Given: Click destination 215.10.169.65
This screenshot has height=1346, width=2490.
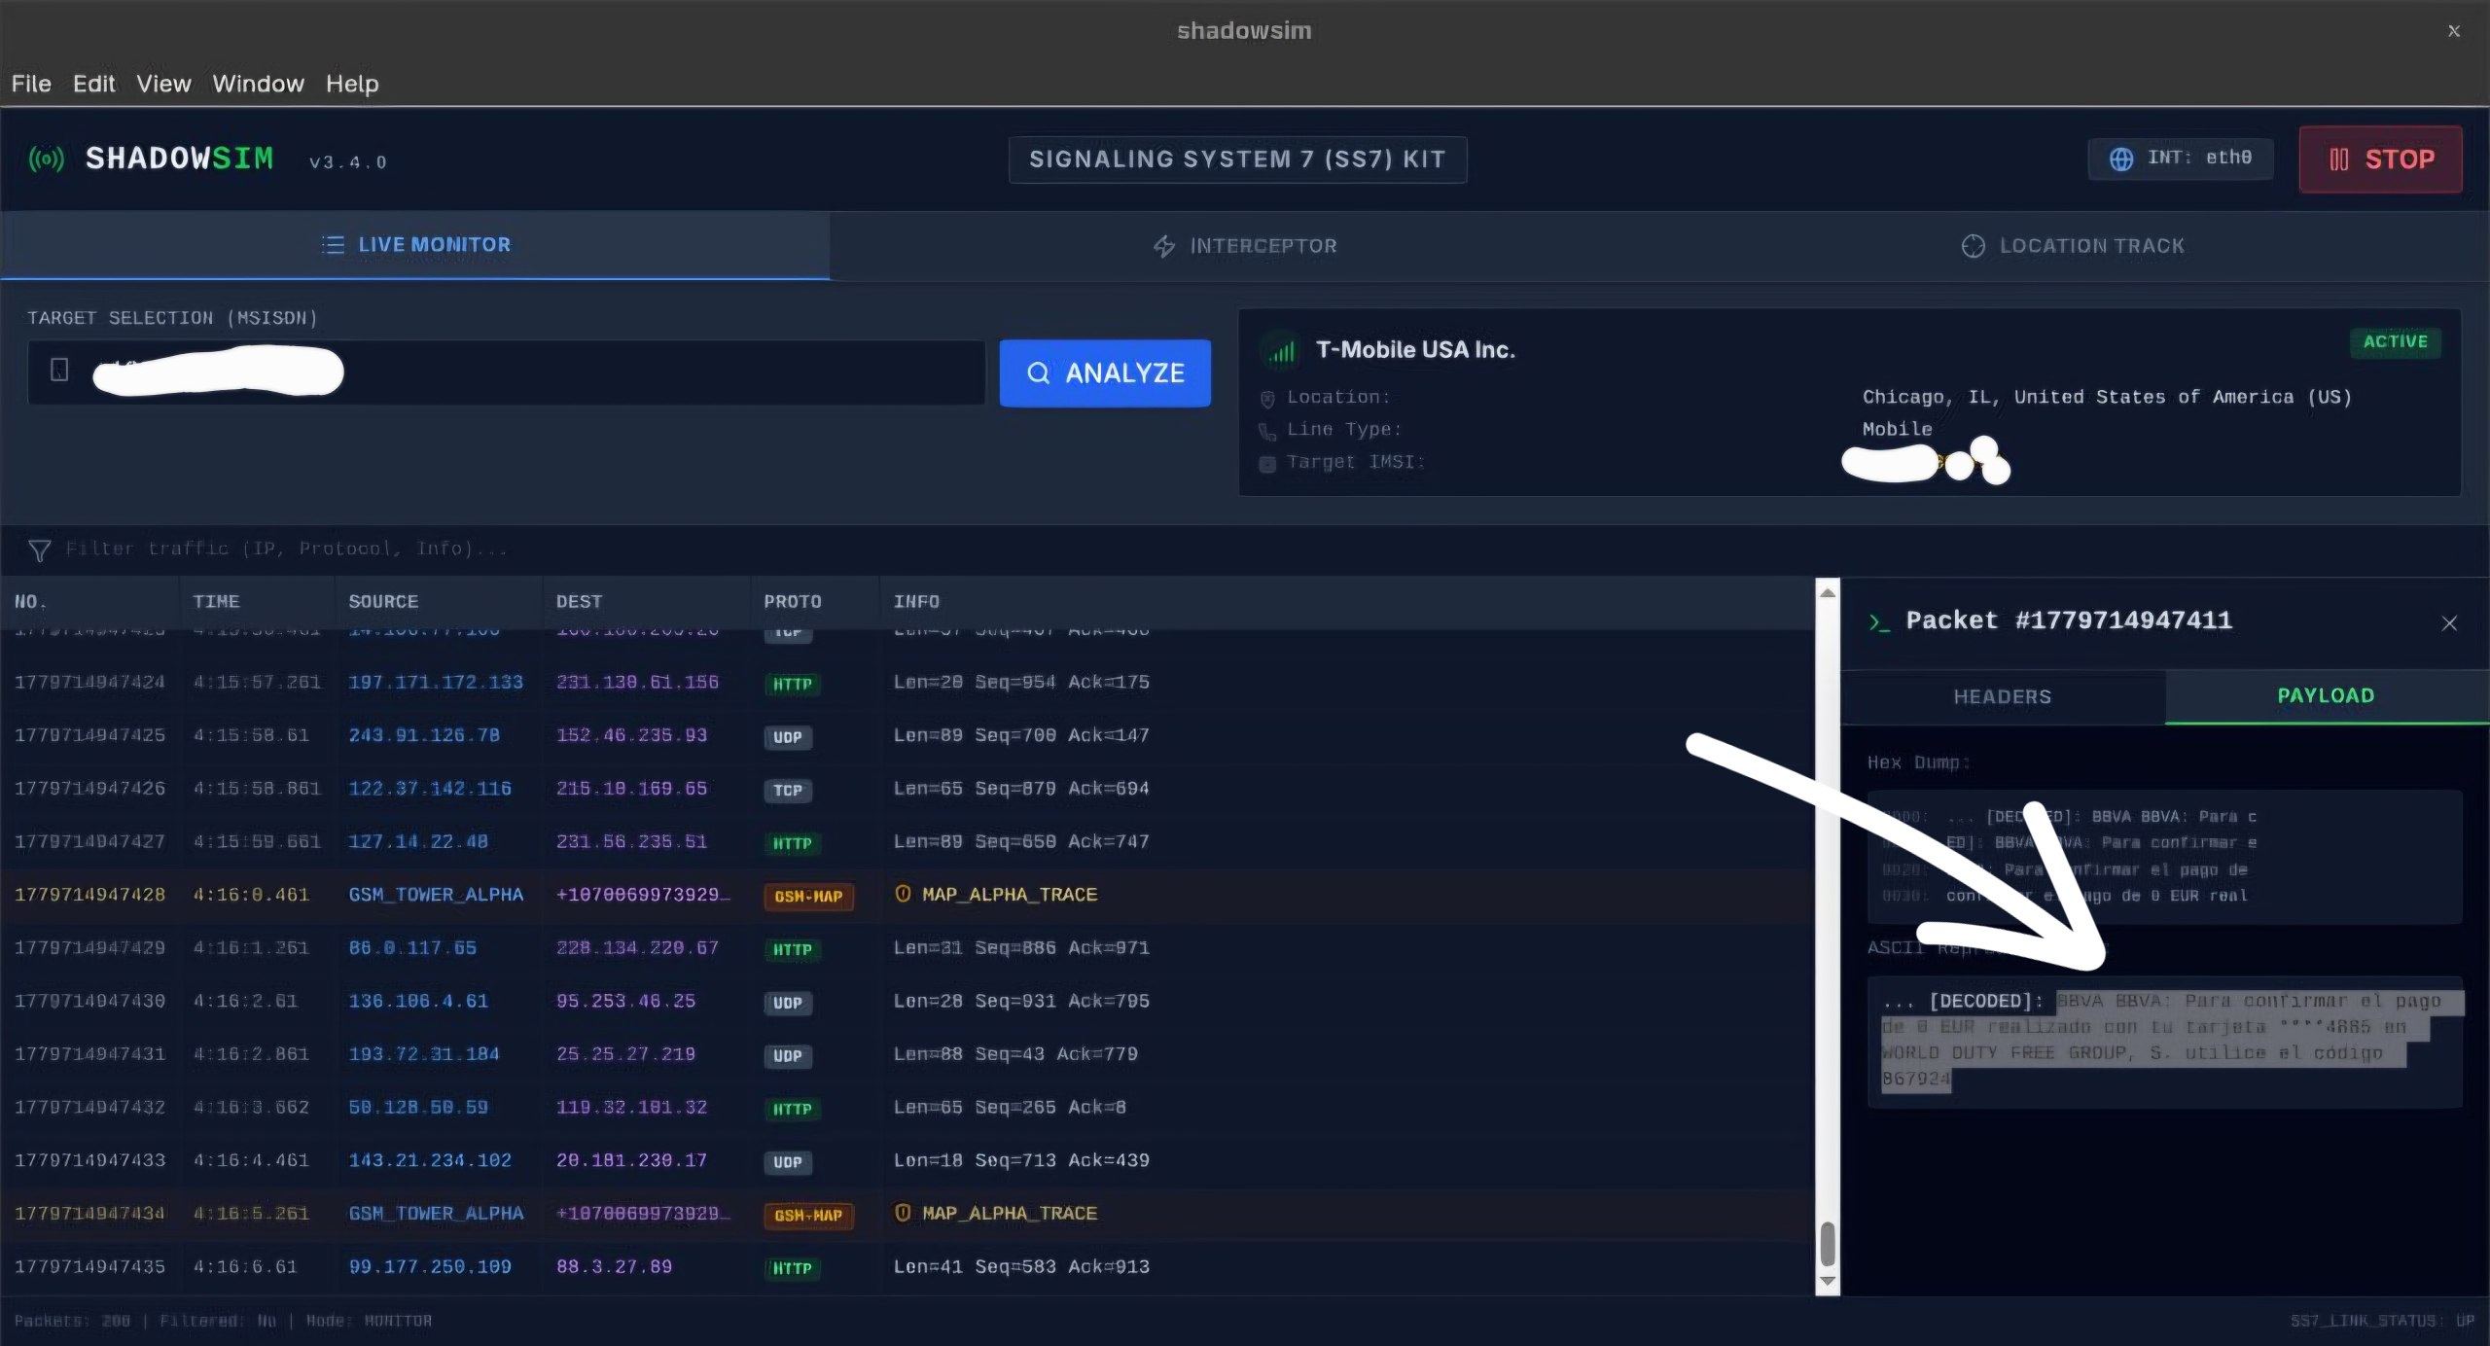Looking at the screenshot, I should point(631,789).
